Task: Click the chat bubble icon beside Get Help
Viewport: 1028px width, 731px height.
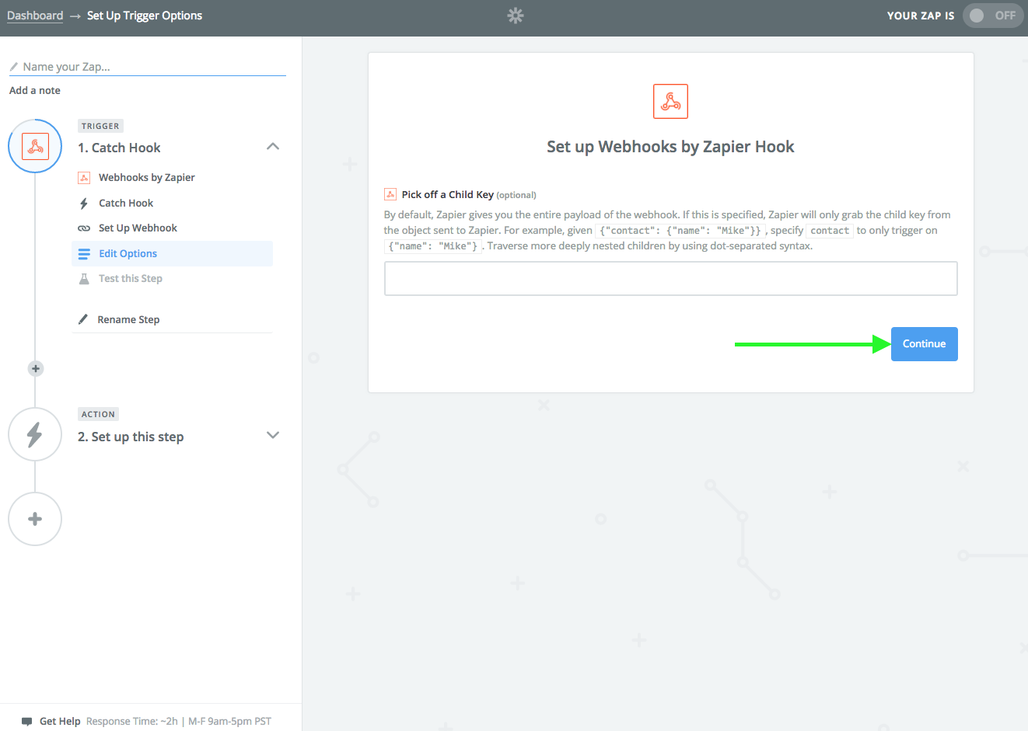Action: pos(27,722)
